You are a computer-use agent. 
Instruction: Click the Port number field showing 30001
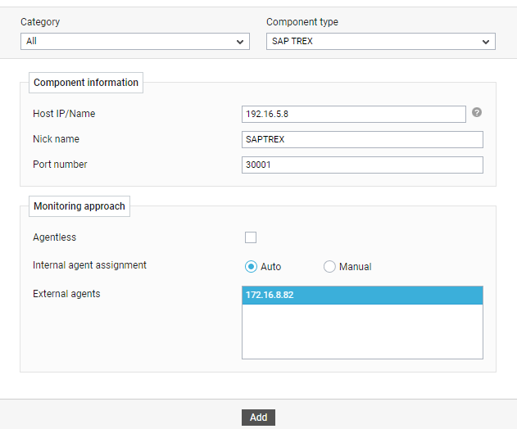click(x=362, y=165)
